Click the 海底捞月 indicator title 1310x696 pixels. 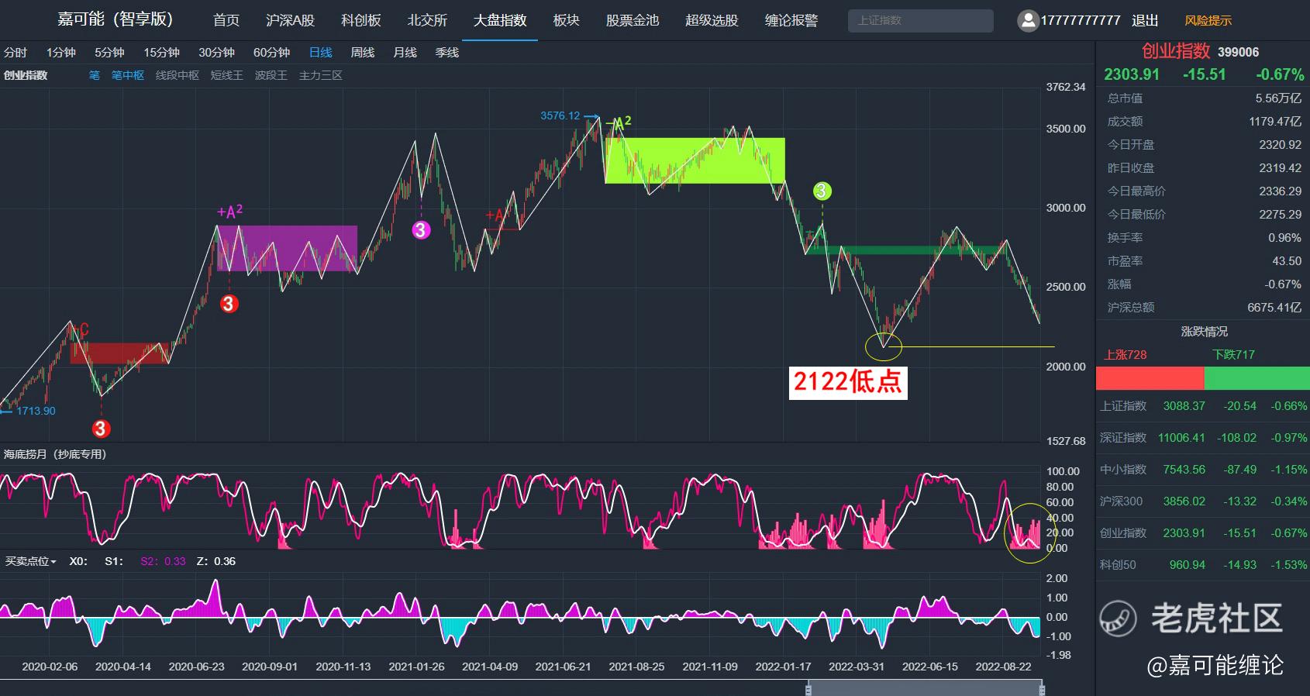(54, 454)
